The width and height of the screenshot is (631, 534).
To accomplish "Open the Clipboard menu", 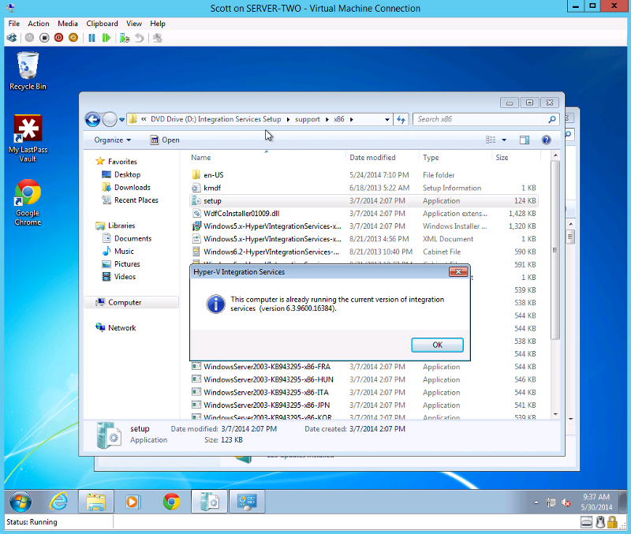I will coord(102,24).
